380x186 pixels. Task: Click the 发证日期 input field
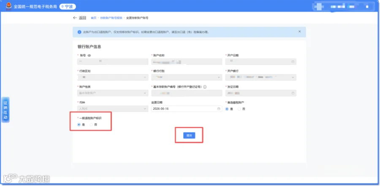click(x=261, y=93)
